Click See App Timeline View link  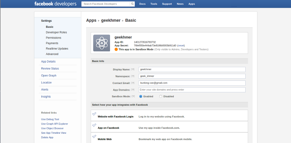point(54,133)
